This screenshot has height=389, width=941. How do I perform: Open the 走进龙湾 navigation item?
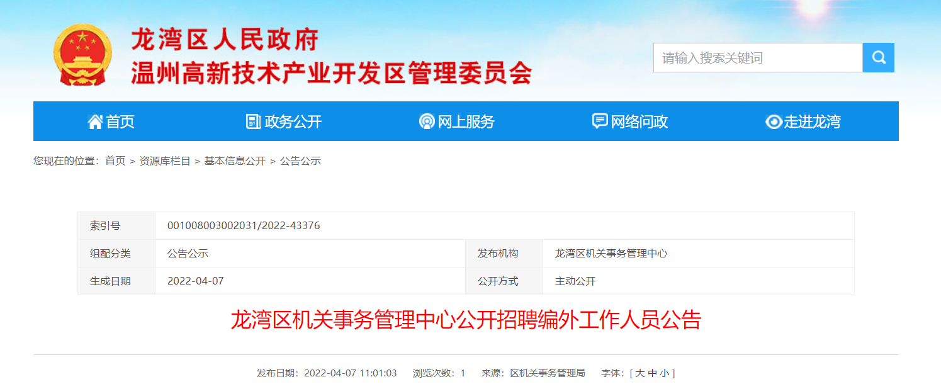point(812,121)
